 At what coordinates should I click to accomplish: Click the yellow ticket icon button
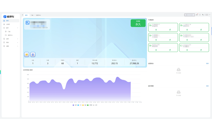coord(26,55)
